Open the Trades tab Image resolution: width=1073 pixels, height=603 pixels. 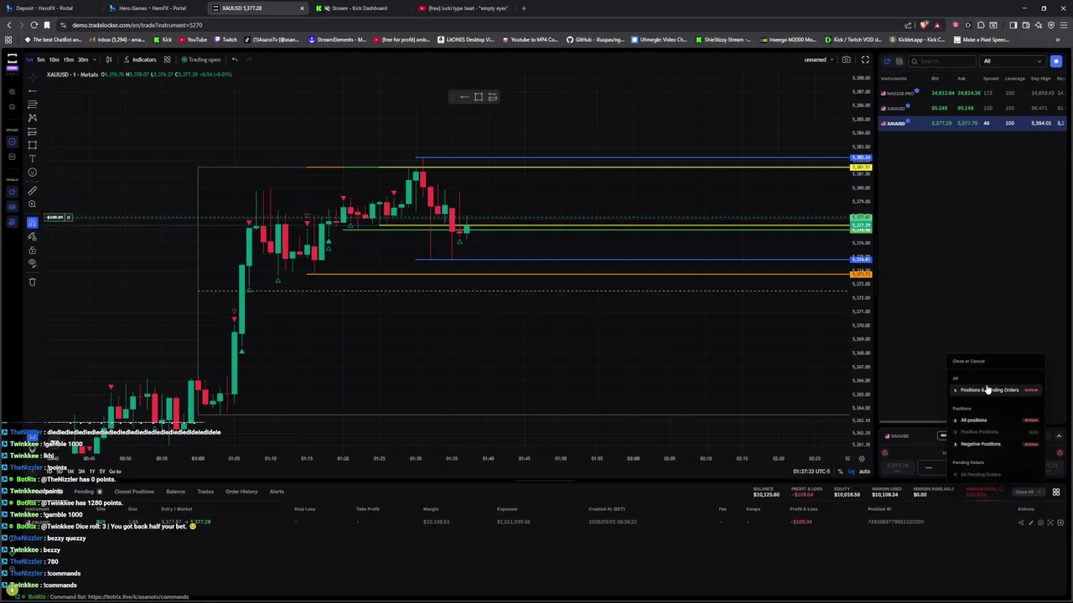pos(205,492)
